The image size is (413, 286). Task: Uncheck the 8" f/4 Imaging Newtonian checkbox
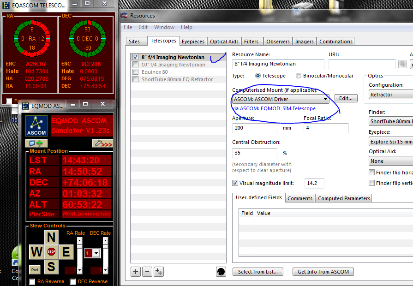pos(135,57)
